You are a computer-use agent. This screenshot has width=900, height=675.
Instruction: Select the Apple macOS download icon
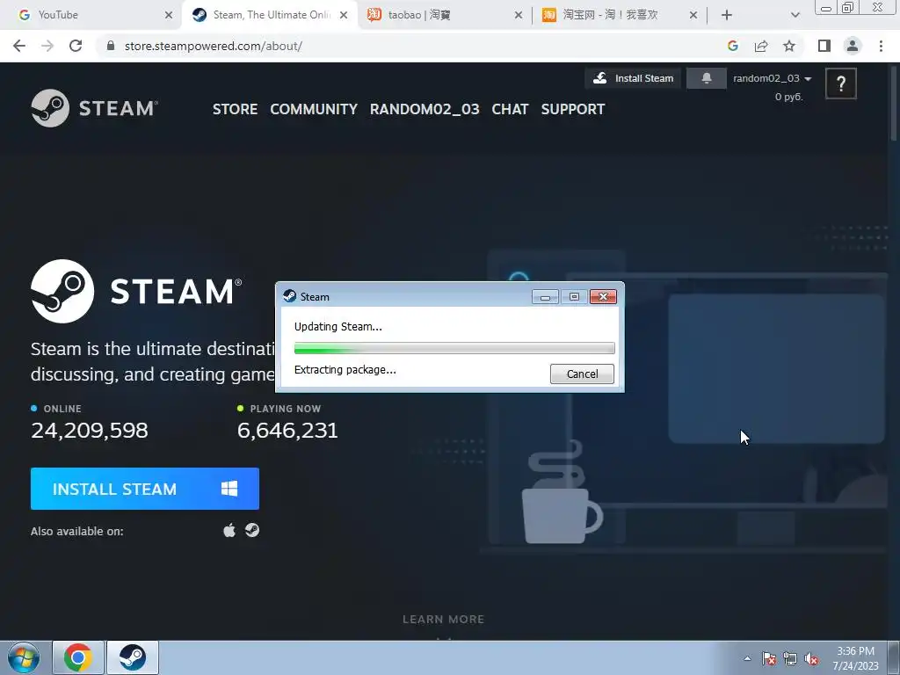(229, 530)
